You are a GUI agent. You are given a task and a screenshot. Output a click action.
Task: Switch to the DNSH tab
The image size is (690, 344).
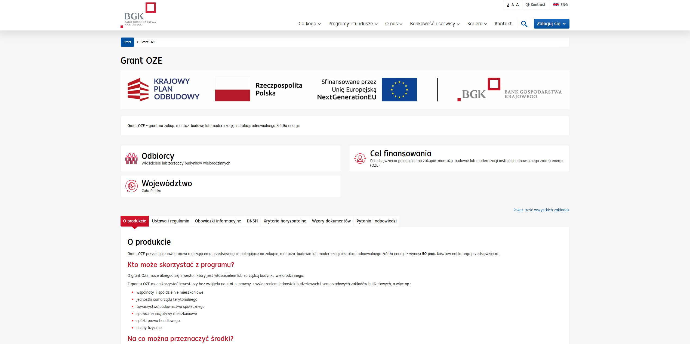(x=252, y=221)
